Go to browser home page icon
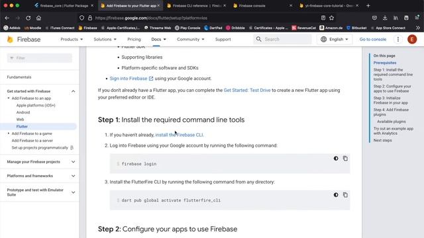The height and width of the screenshot is (238, 424). point(38,18)
